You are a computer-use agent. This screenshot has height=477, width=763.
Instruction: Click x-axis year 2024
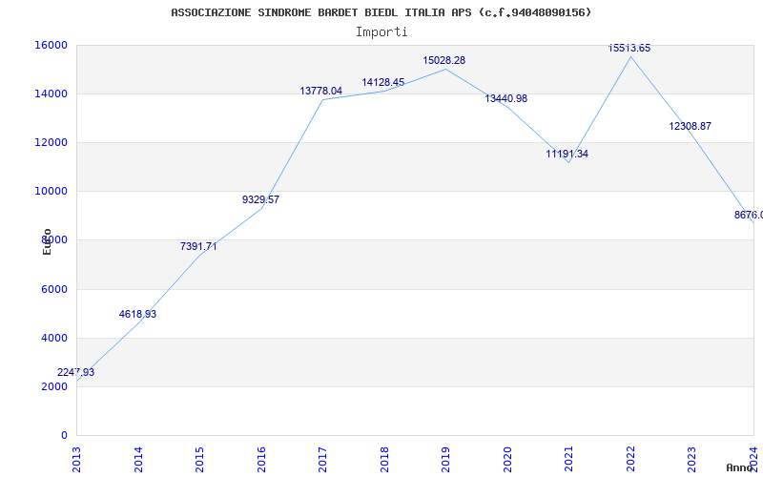(x=753, y=460)
